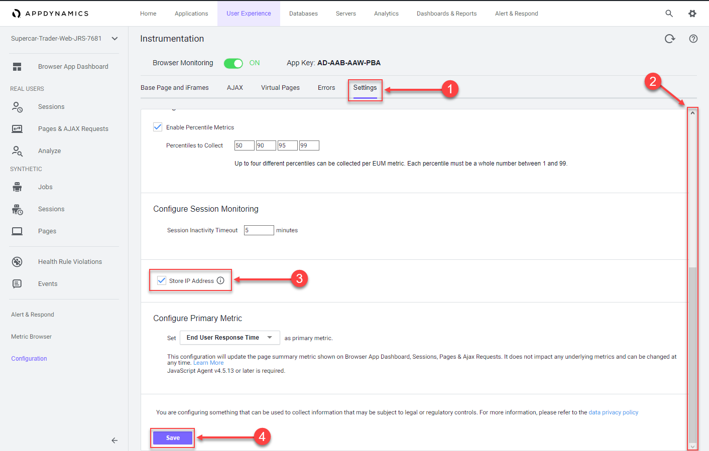The height and width of the screenshot is (451, 709).
Task: Click the Analyze icon in sidebar
Action: (17, 151)
